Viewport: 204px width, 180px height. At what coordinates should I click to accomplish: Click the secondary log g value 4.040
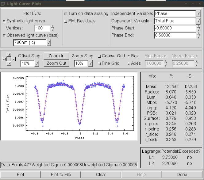[191, 108]
